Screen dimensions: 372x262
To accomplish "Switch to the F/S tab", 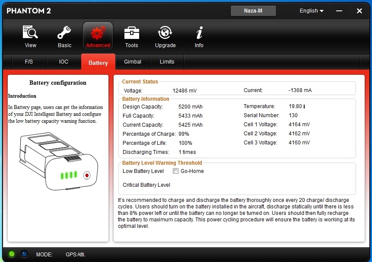I will click(29, 62).
